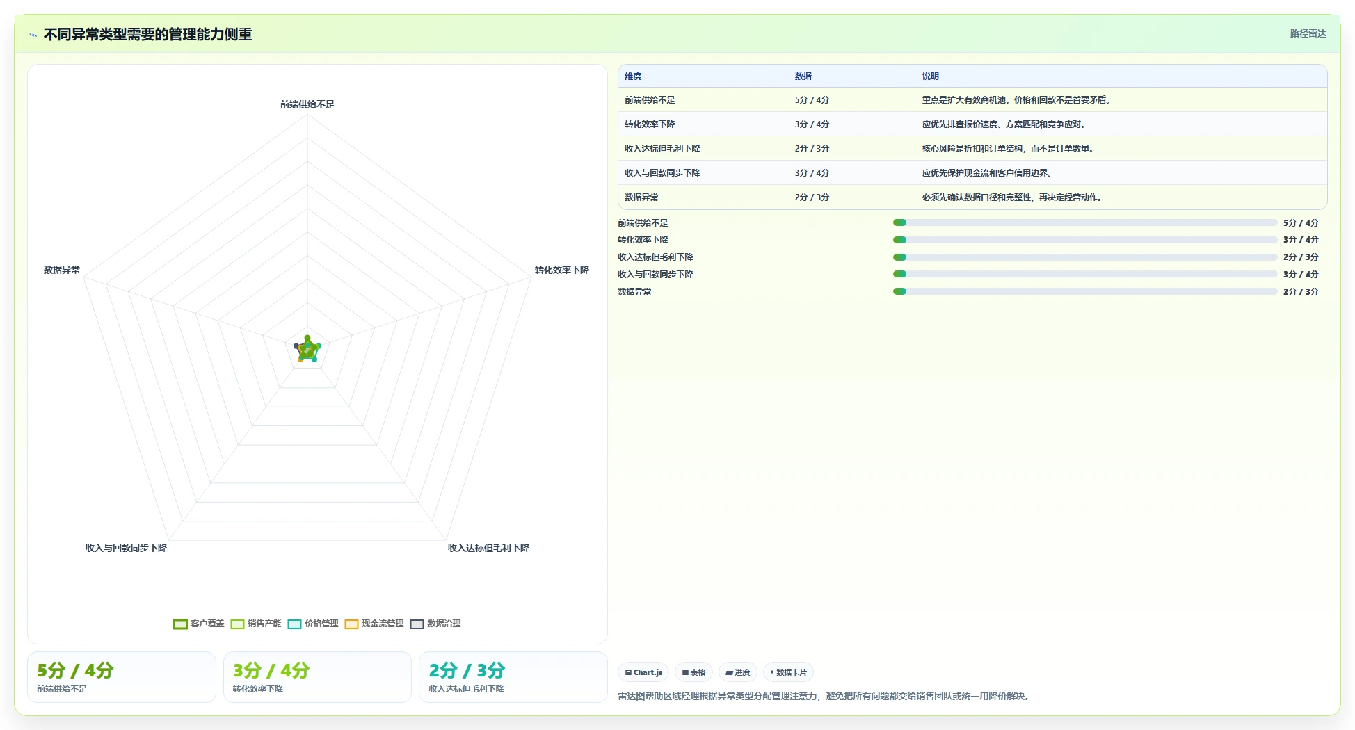Click the description starting 应优先排查报价速度
This screenshot has height=730, width=1355.
(x=1004, y=124)
